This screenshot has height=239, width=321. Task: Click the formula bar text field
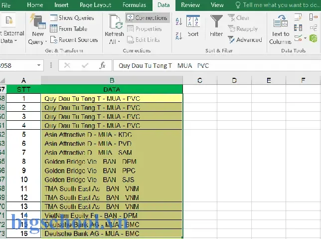(x=217, y=65)
